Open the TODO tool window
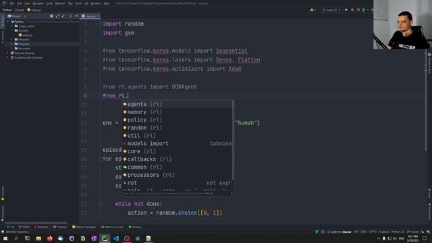This screenshot has height=243, width=432. tap(24, 227)
